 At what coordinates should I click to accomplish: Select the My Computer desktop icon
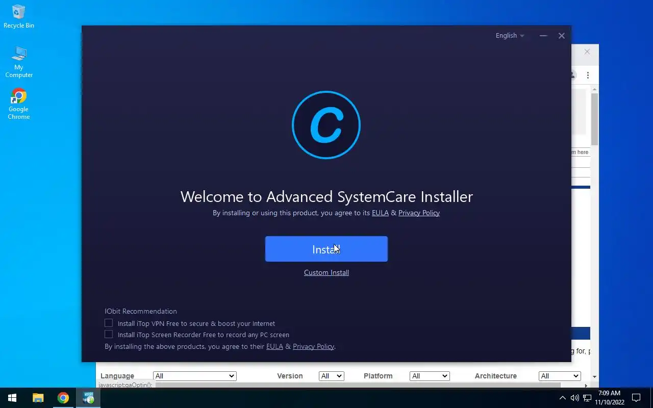(x=19, y=62)
